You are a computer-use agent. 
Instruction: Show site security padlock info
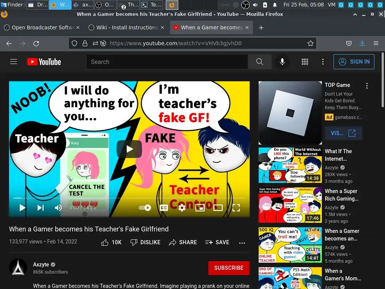tap(85, 44)
